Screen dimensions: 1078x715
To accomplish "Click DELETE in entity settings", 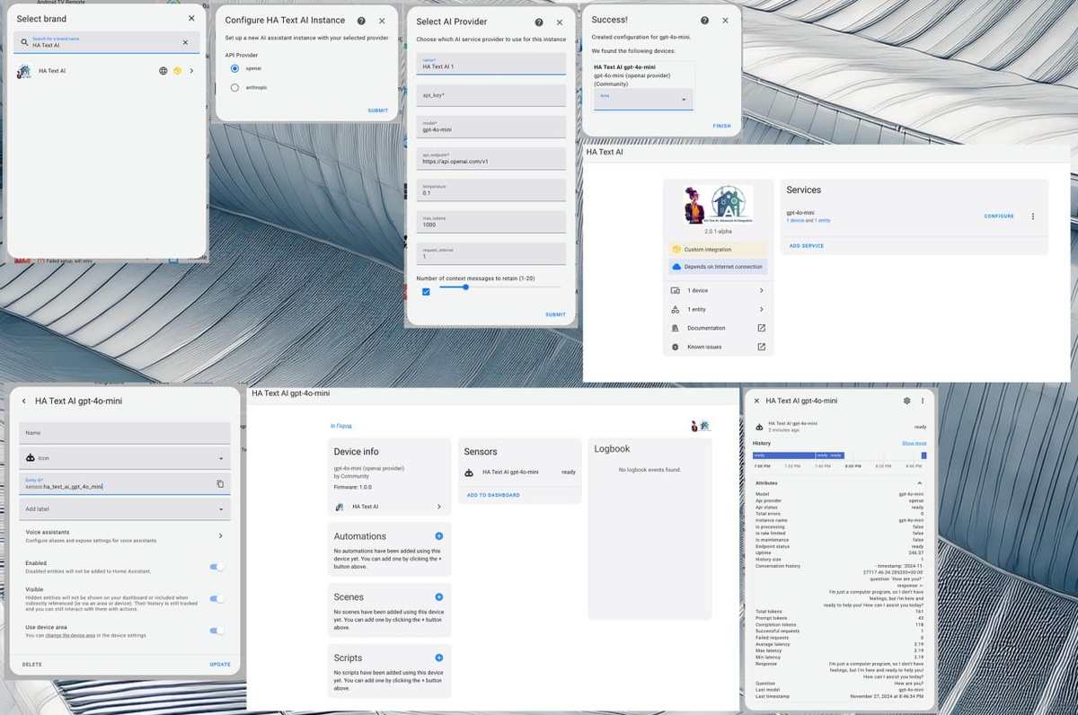I will (x=32, y=665).
